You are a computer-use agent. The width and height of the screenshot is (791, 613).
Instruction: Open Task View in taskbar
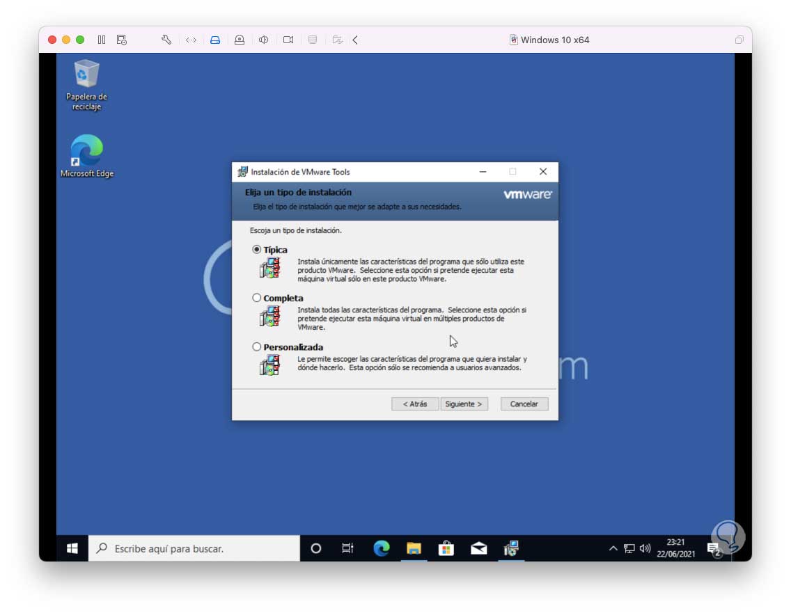[x=347, y=548]
